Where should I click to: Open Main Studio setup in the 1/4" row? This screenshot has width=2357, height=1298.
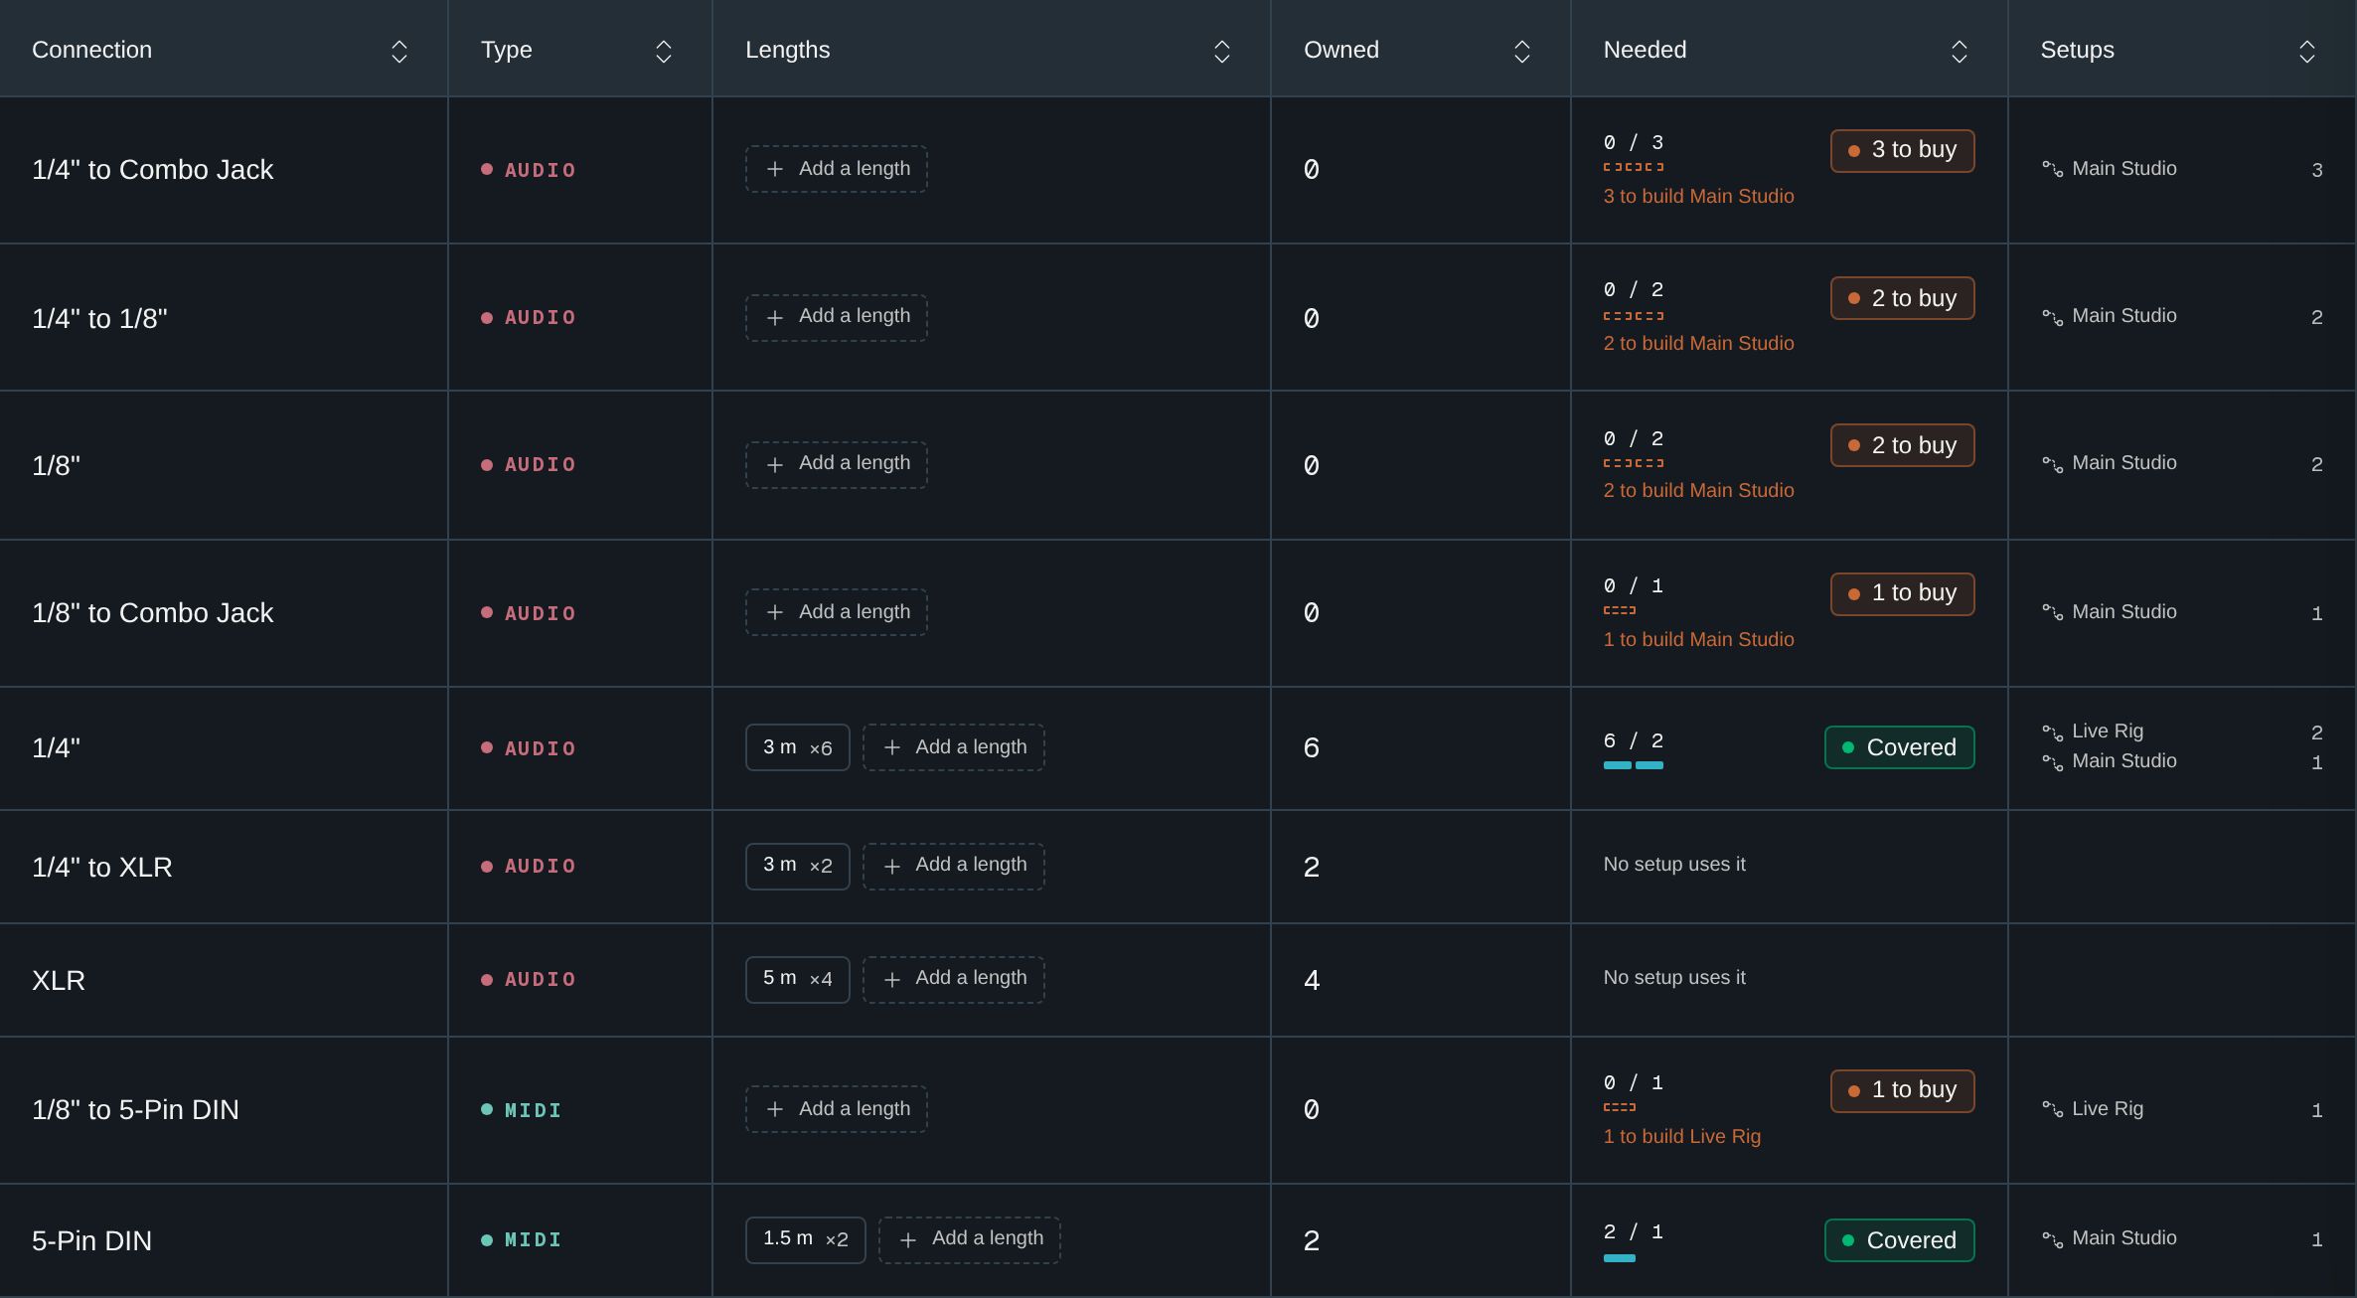click(x=2123, y=761)
